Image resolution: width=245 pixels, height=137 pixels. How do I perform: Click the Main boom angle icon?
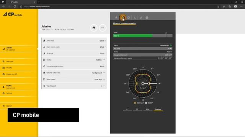coord(44,47)
